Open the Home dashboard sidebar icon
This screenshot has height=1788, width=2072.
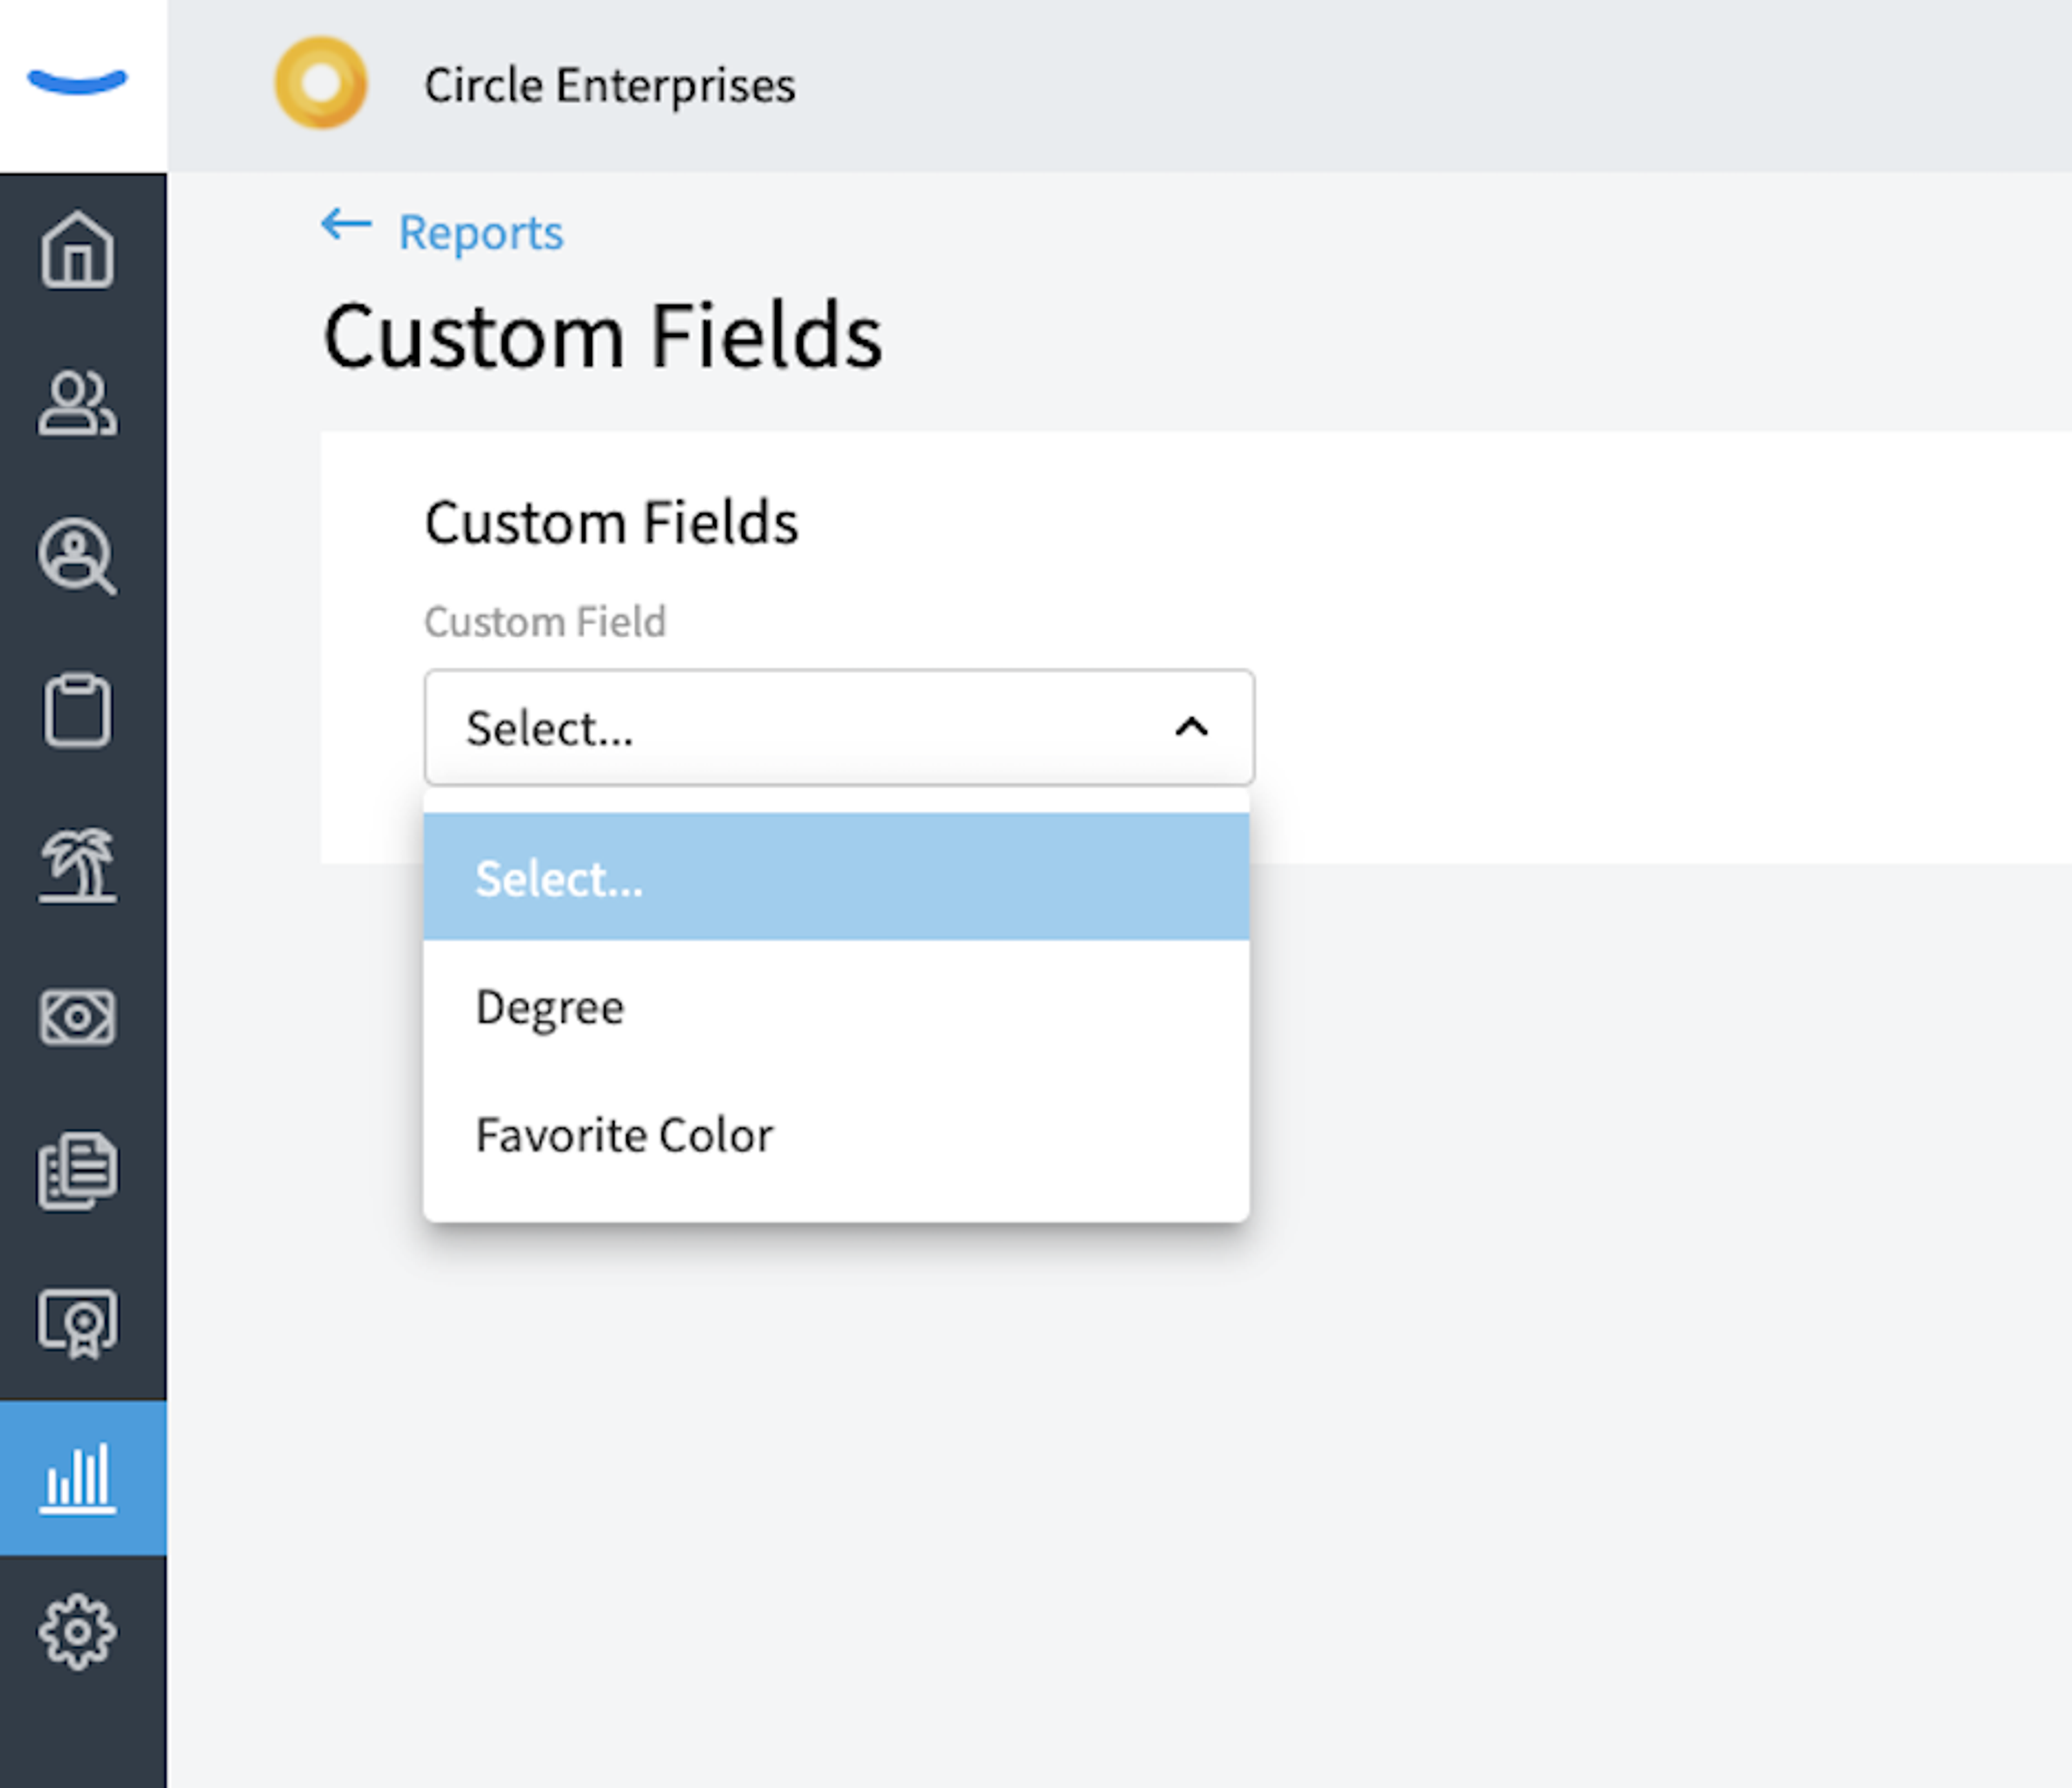pos(78,250)
